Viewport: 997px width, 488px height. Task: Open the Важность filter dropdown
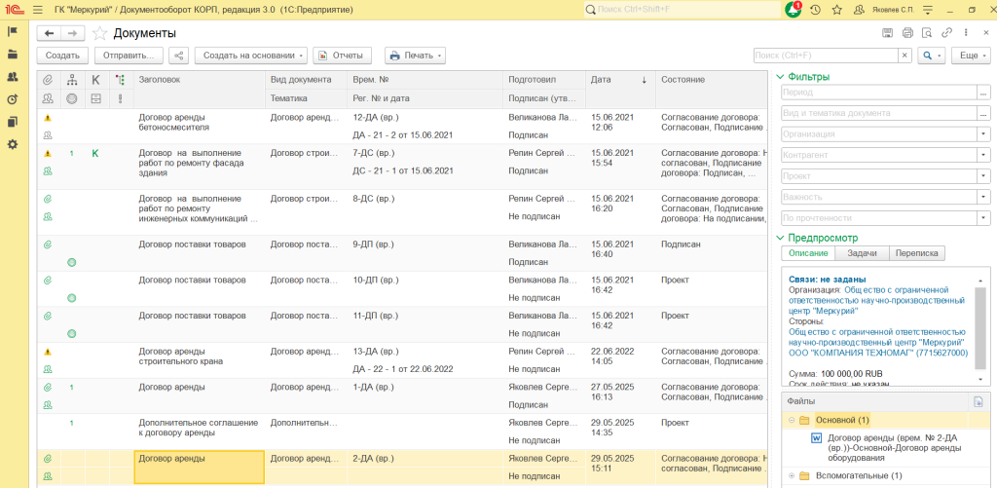pos(983,197)
